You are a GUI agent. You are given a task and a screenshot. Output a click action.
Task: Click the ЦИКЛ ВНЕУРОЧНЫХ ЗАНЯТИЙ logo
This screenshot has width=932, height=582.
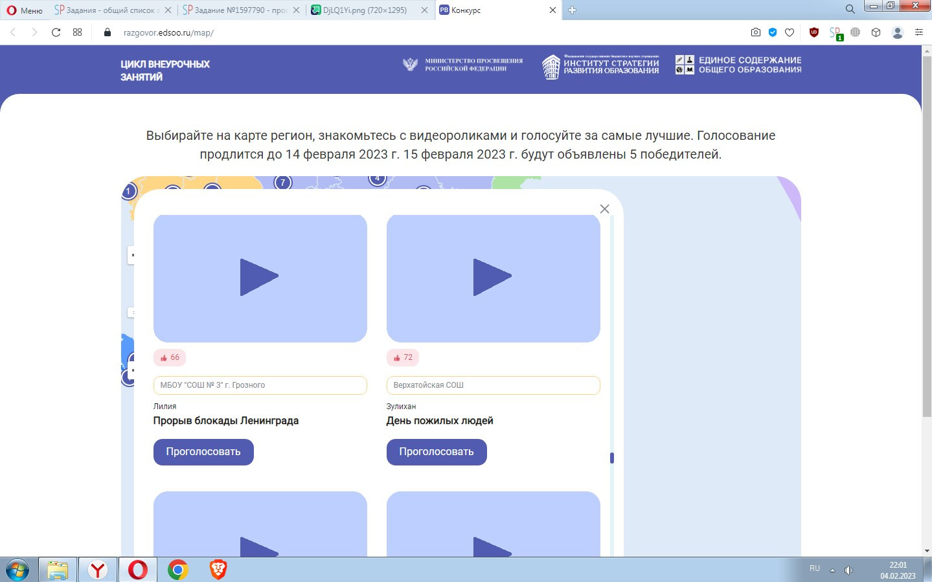tap(165, 70)
